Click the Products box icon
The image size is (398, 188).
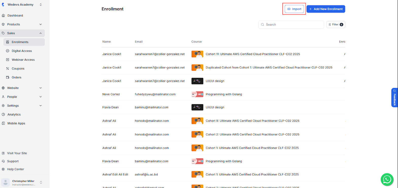tap(3, 24)
